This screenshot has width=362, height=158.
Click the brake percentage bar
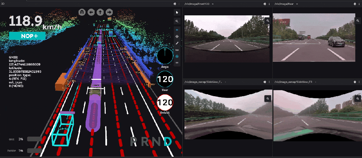pos(35,151)
